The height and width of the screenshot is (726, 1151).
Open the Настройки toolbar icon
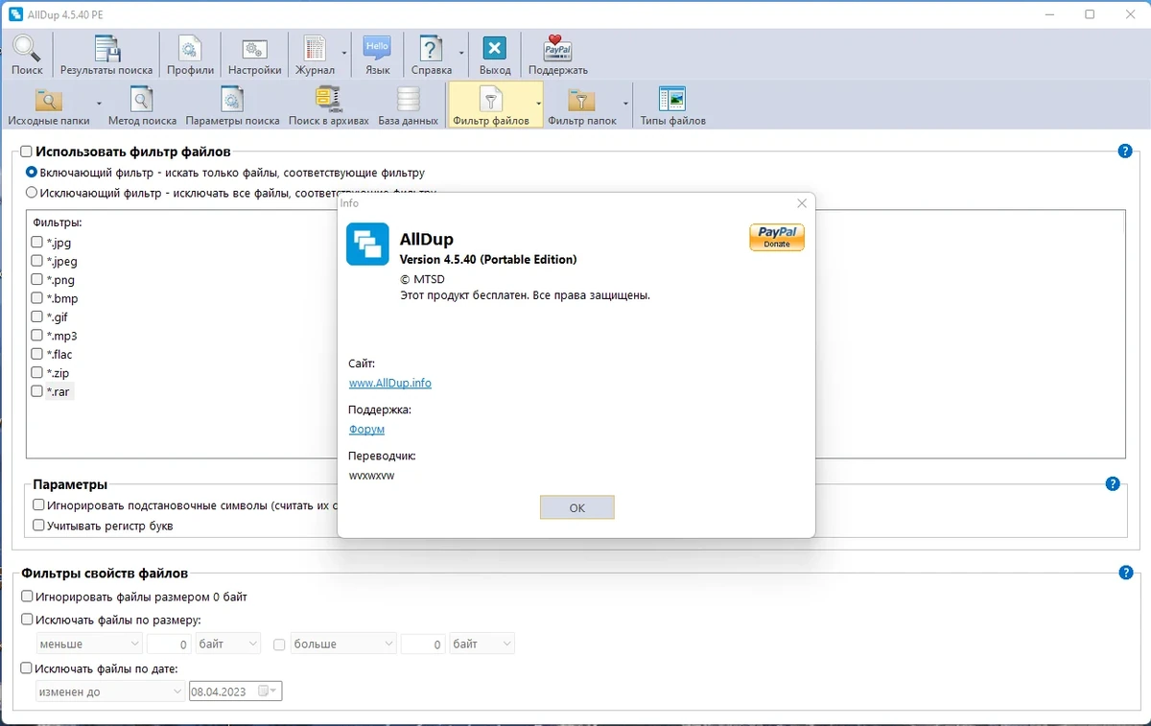coord(254,48)
